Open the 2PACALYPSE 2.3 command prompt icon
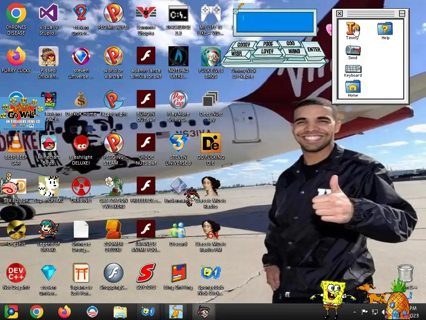The image size is (426, 320). [178, 13]
